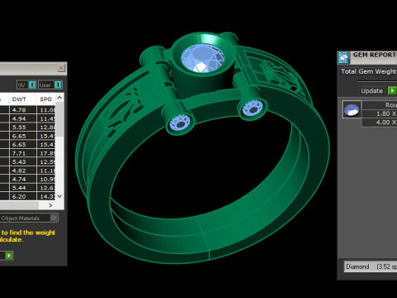The width and height of the screenshot is (397, 298).
Task: Select the DWT cell 4.82
Action: (23, 171)
